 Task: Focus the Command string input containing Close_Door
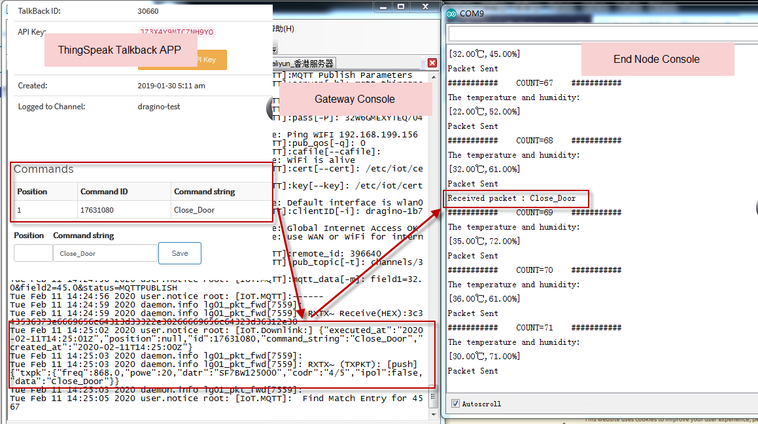click(105, 253)
